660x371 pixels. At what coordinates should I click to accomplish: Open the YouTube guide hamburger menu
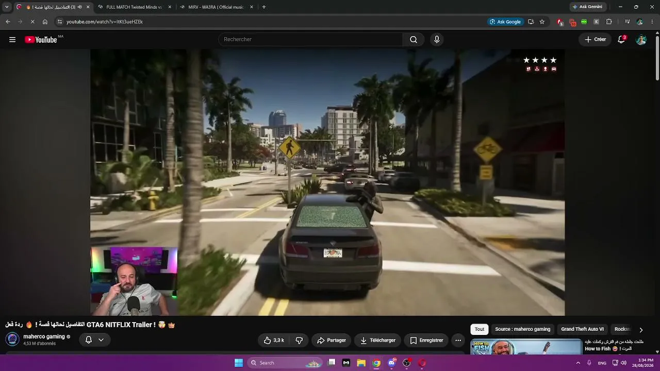(12, 40)
